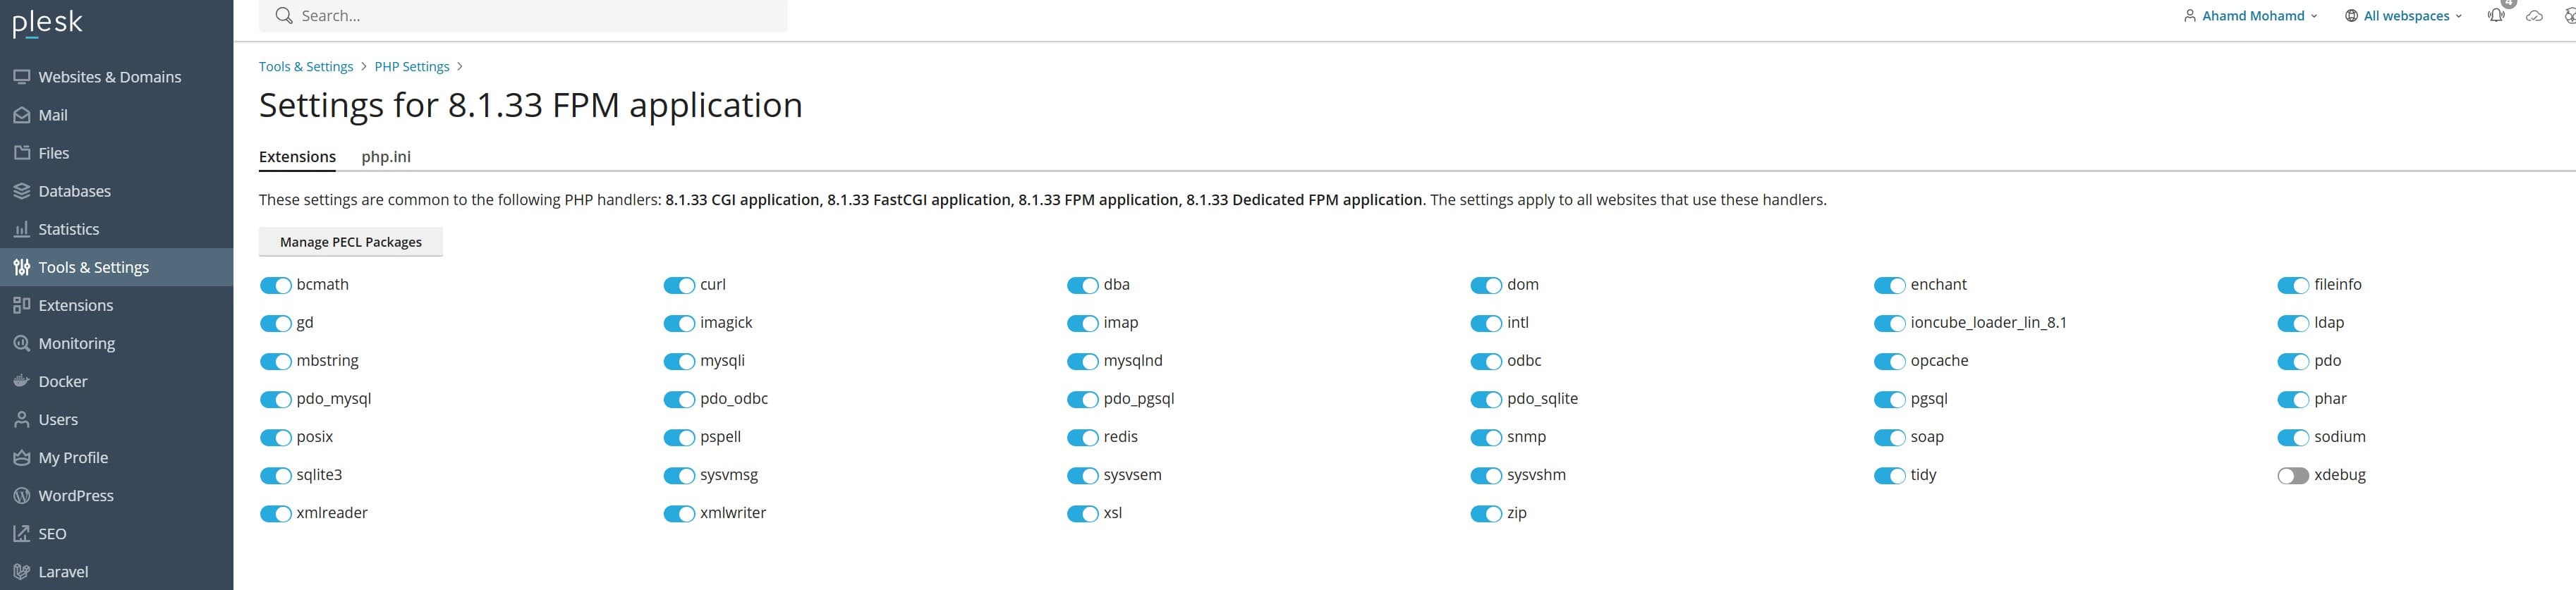The image size is (2576, 590).
Task: Turn off the imagick extension
Action: 678,323
